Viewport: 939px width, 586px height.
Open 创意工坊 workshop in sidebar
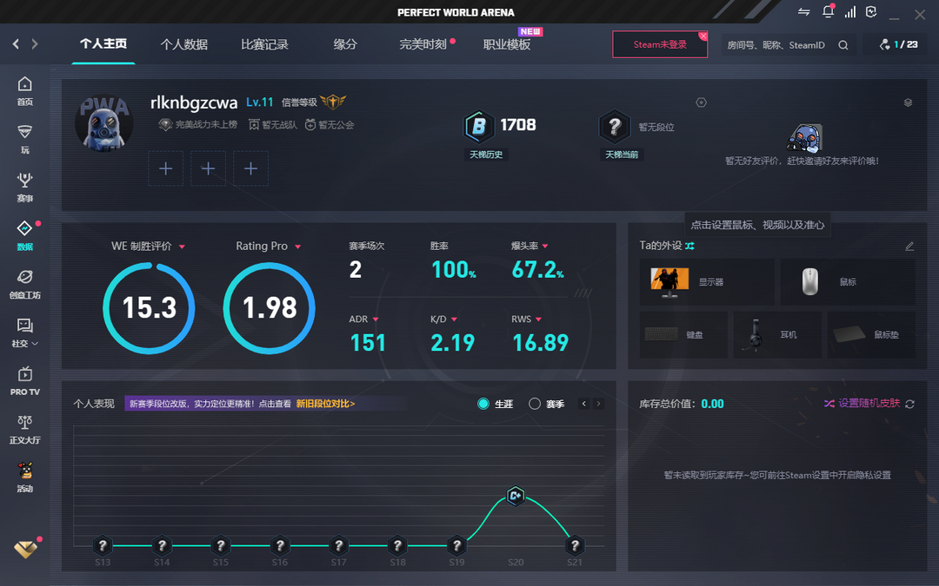point(24,283)
